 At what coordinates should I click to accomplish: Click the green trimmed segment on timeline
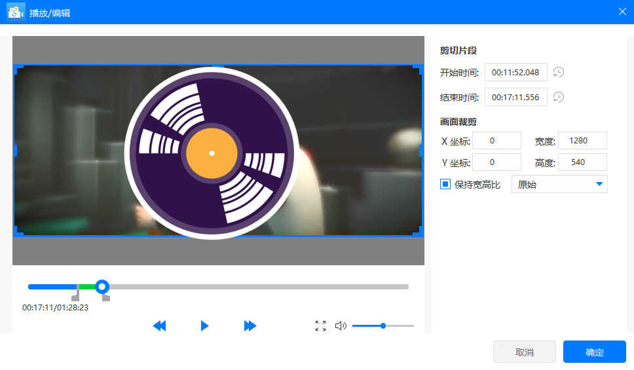pos(87,287)
